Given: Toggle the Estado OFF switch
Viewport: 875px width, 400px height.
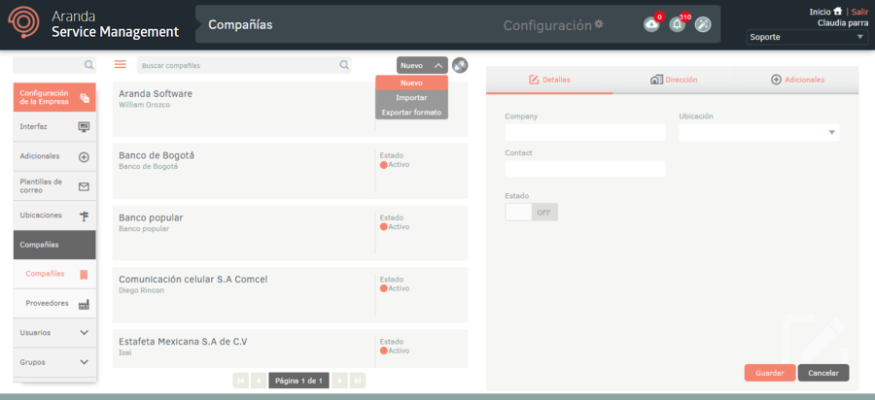Looking at the screenshot, I should [x=531, y=212].
